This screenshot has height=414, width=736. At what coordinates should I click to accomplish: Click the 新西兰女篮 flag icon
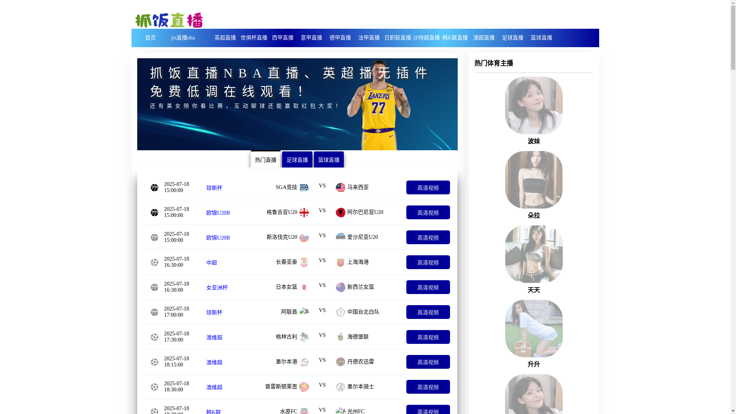[x=340, y=287]
